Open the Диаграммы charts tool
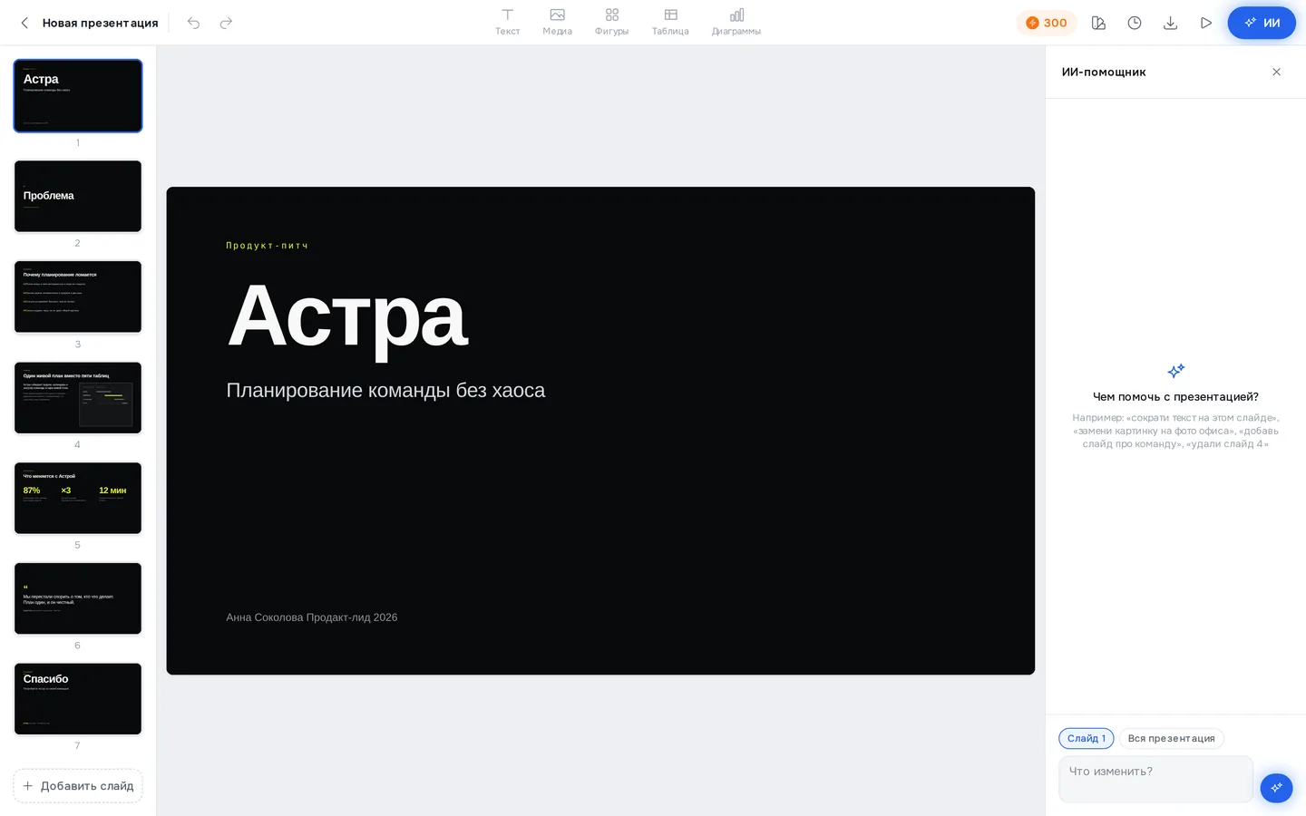The image size is (1306, 816). tap(736, 23)
